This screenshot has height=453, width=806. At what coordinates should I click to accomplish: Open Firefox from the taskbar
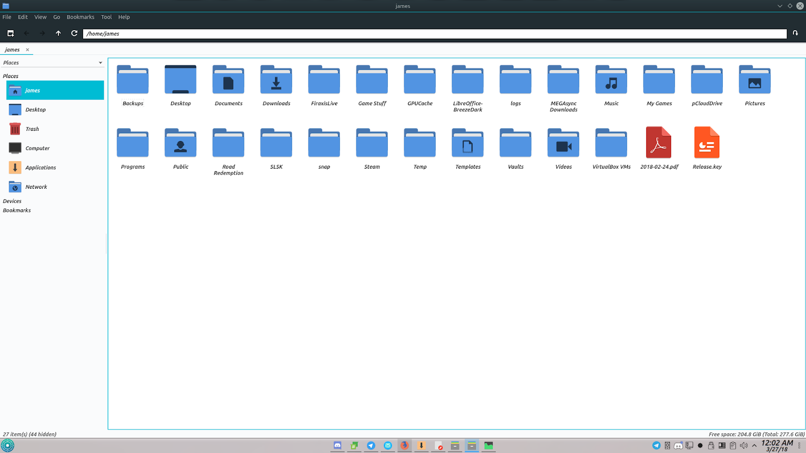[x=405, y=445]
